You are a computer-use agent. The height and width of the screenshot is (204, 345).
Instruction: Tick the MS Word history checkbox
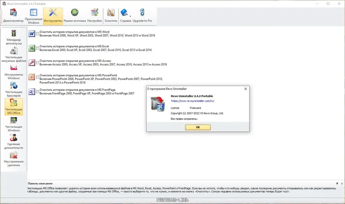tap(38, 34)
